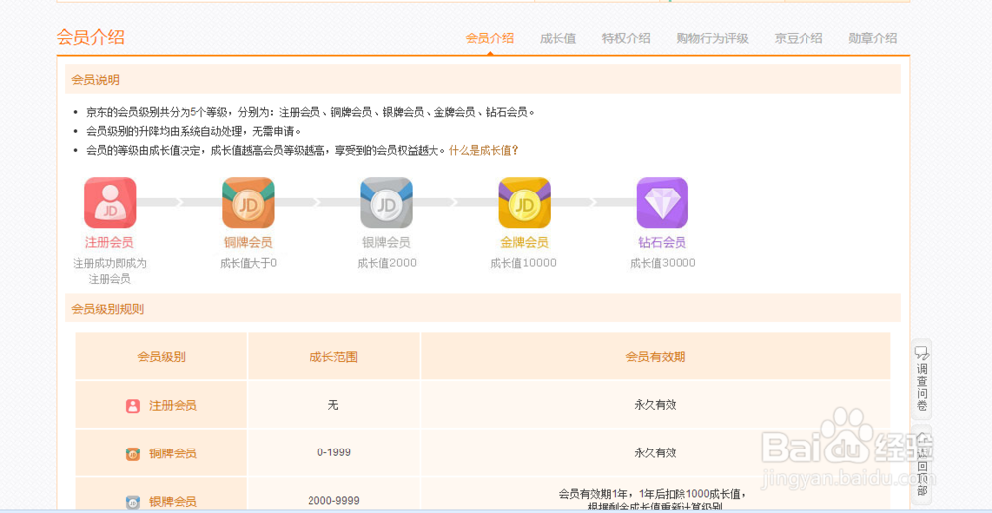The height and width of the screenshot is (513, 992).
Task: Open the 特权介绍 tab
Action: click(x=626, y=38)
